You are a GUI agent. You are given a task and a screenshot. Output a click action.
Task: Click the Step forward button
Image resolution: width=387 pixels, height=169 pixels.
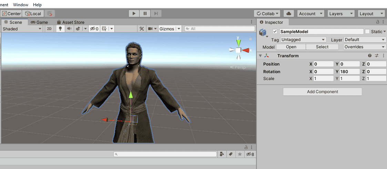click(x=156, y=13)
